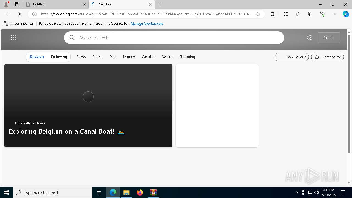
Task: Open the notifications action center
Action: point(343,193)
